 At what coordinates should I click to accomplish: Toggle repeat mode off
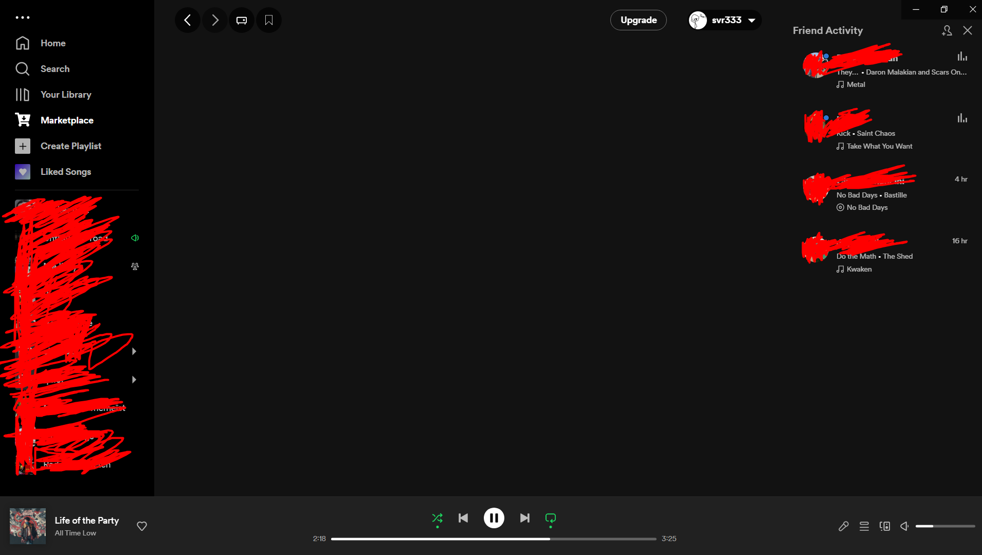pos(550,518)
